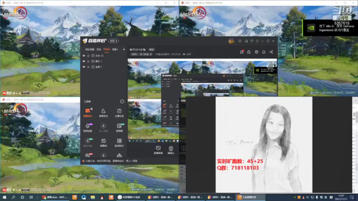Switch to the orange highlighted scene tab

(x=107, y=50)
